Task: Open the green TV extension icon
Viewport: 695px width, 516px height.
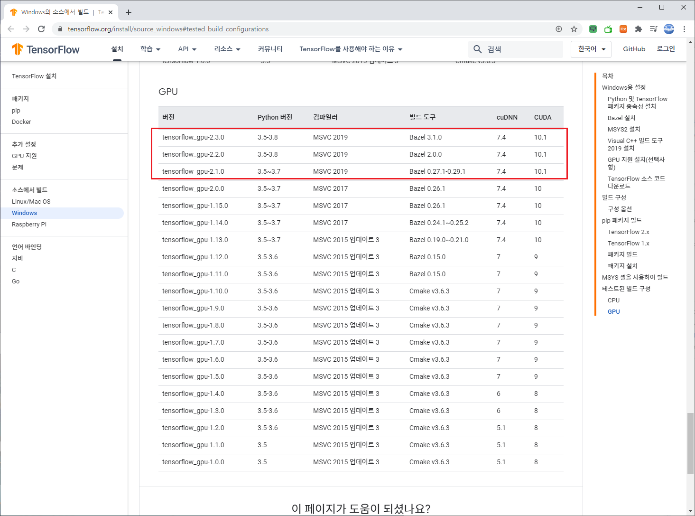Action: pyautogui.click(x=608, y=29)
